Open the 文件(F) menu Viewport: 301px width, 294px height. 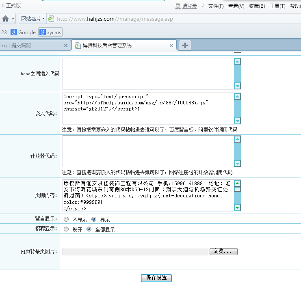tap(216, 6)
